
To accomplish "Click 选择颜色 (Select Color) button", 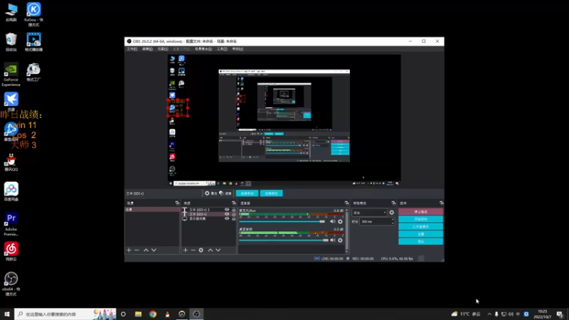I will click(272, 193).
